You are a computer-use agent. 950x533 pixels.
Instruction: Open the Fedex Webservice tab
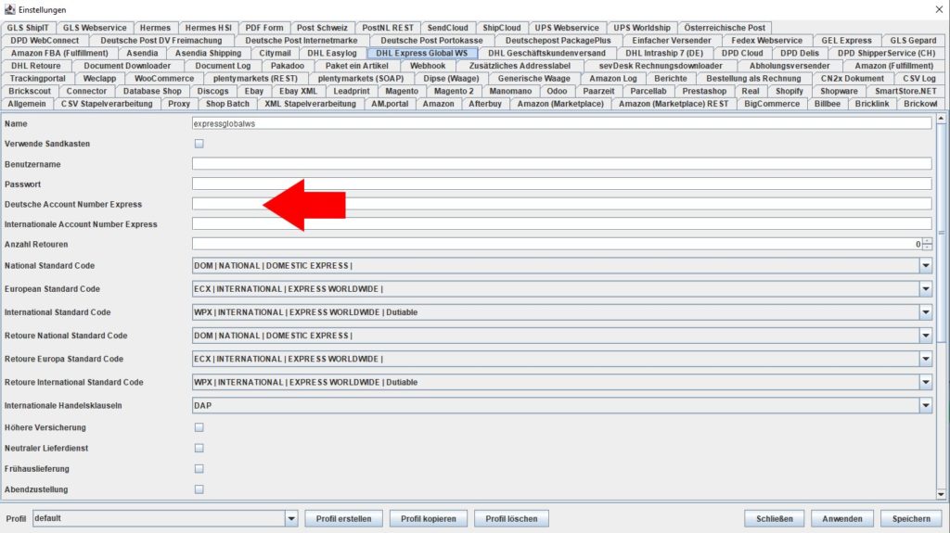click(766, 41)
